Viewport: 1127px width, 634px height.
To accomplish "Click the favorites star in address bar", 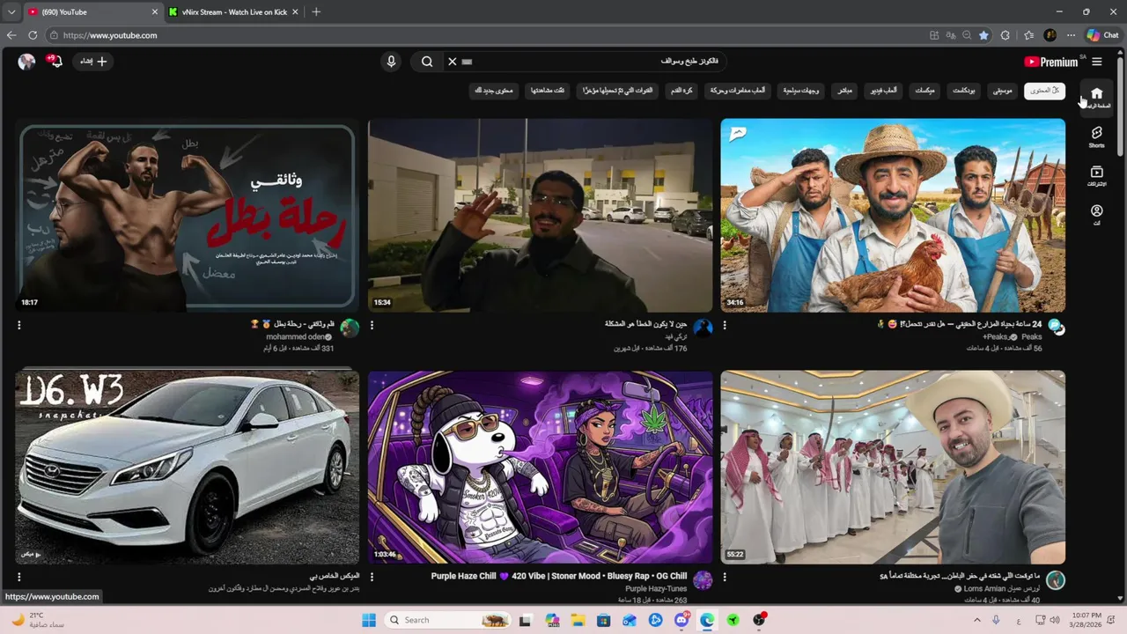I will pos(983,35).
